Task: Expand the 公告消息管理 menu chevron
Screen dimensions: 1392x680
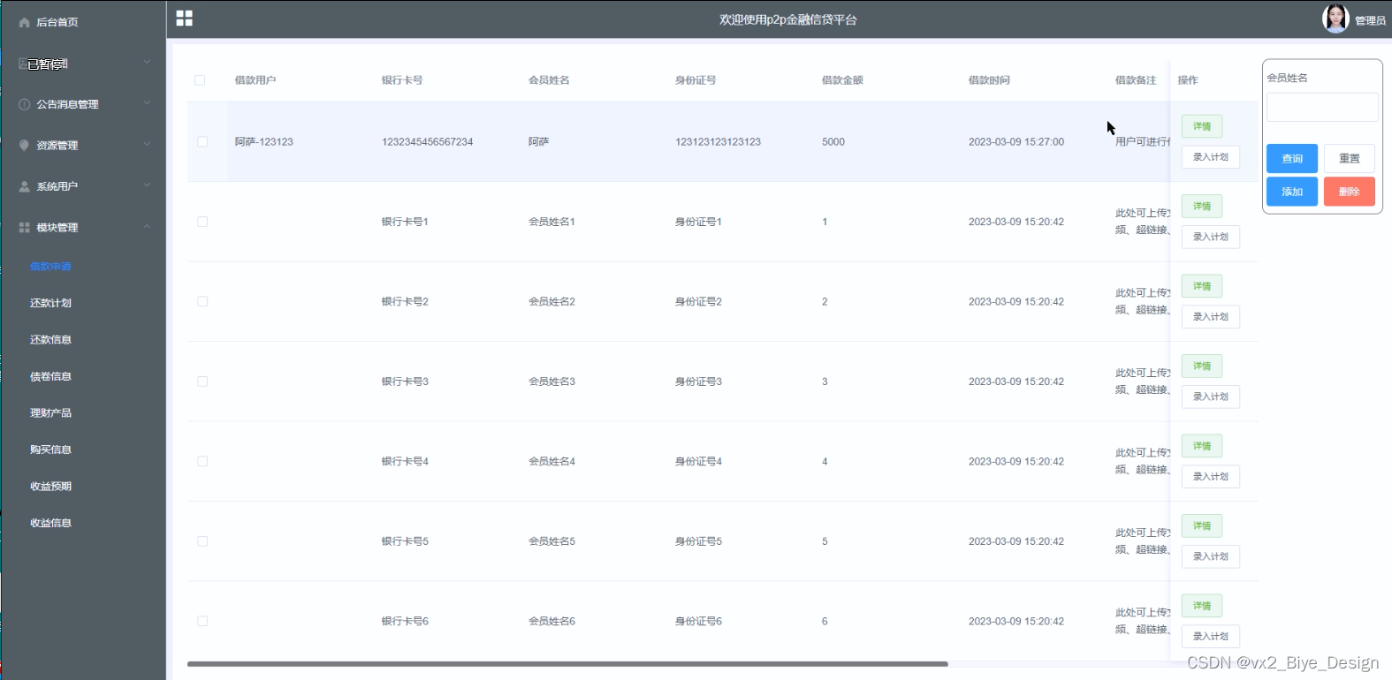Action: click(147, 102)
